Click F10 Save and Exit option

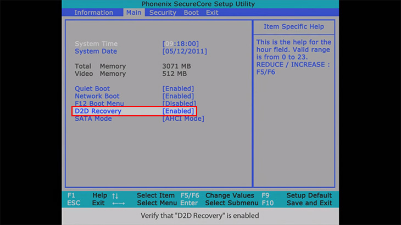point(297,203)
